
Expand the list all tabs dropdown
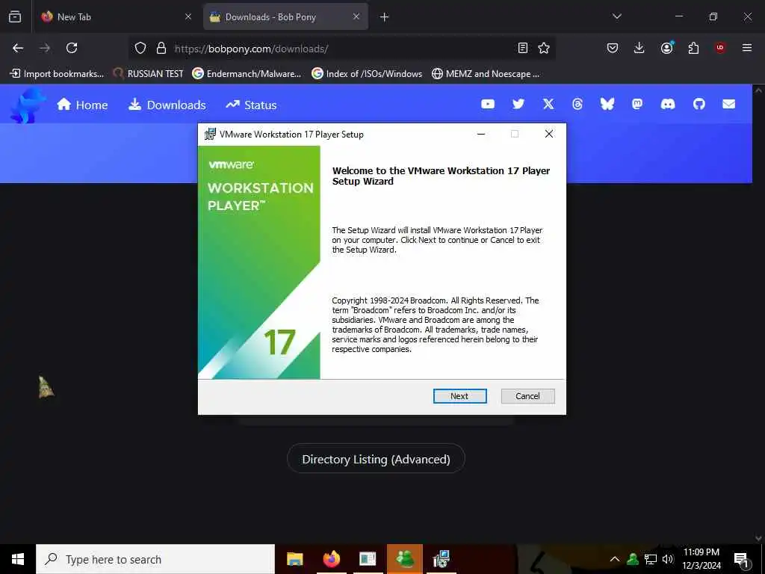(616, 16)
